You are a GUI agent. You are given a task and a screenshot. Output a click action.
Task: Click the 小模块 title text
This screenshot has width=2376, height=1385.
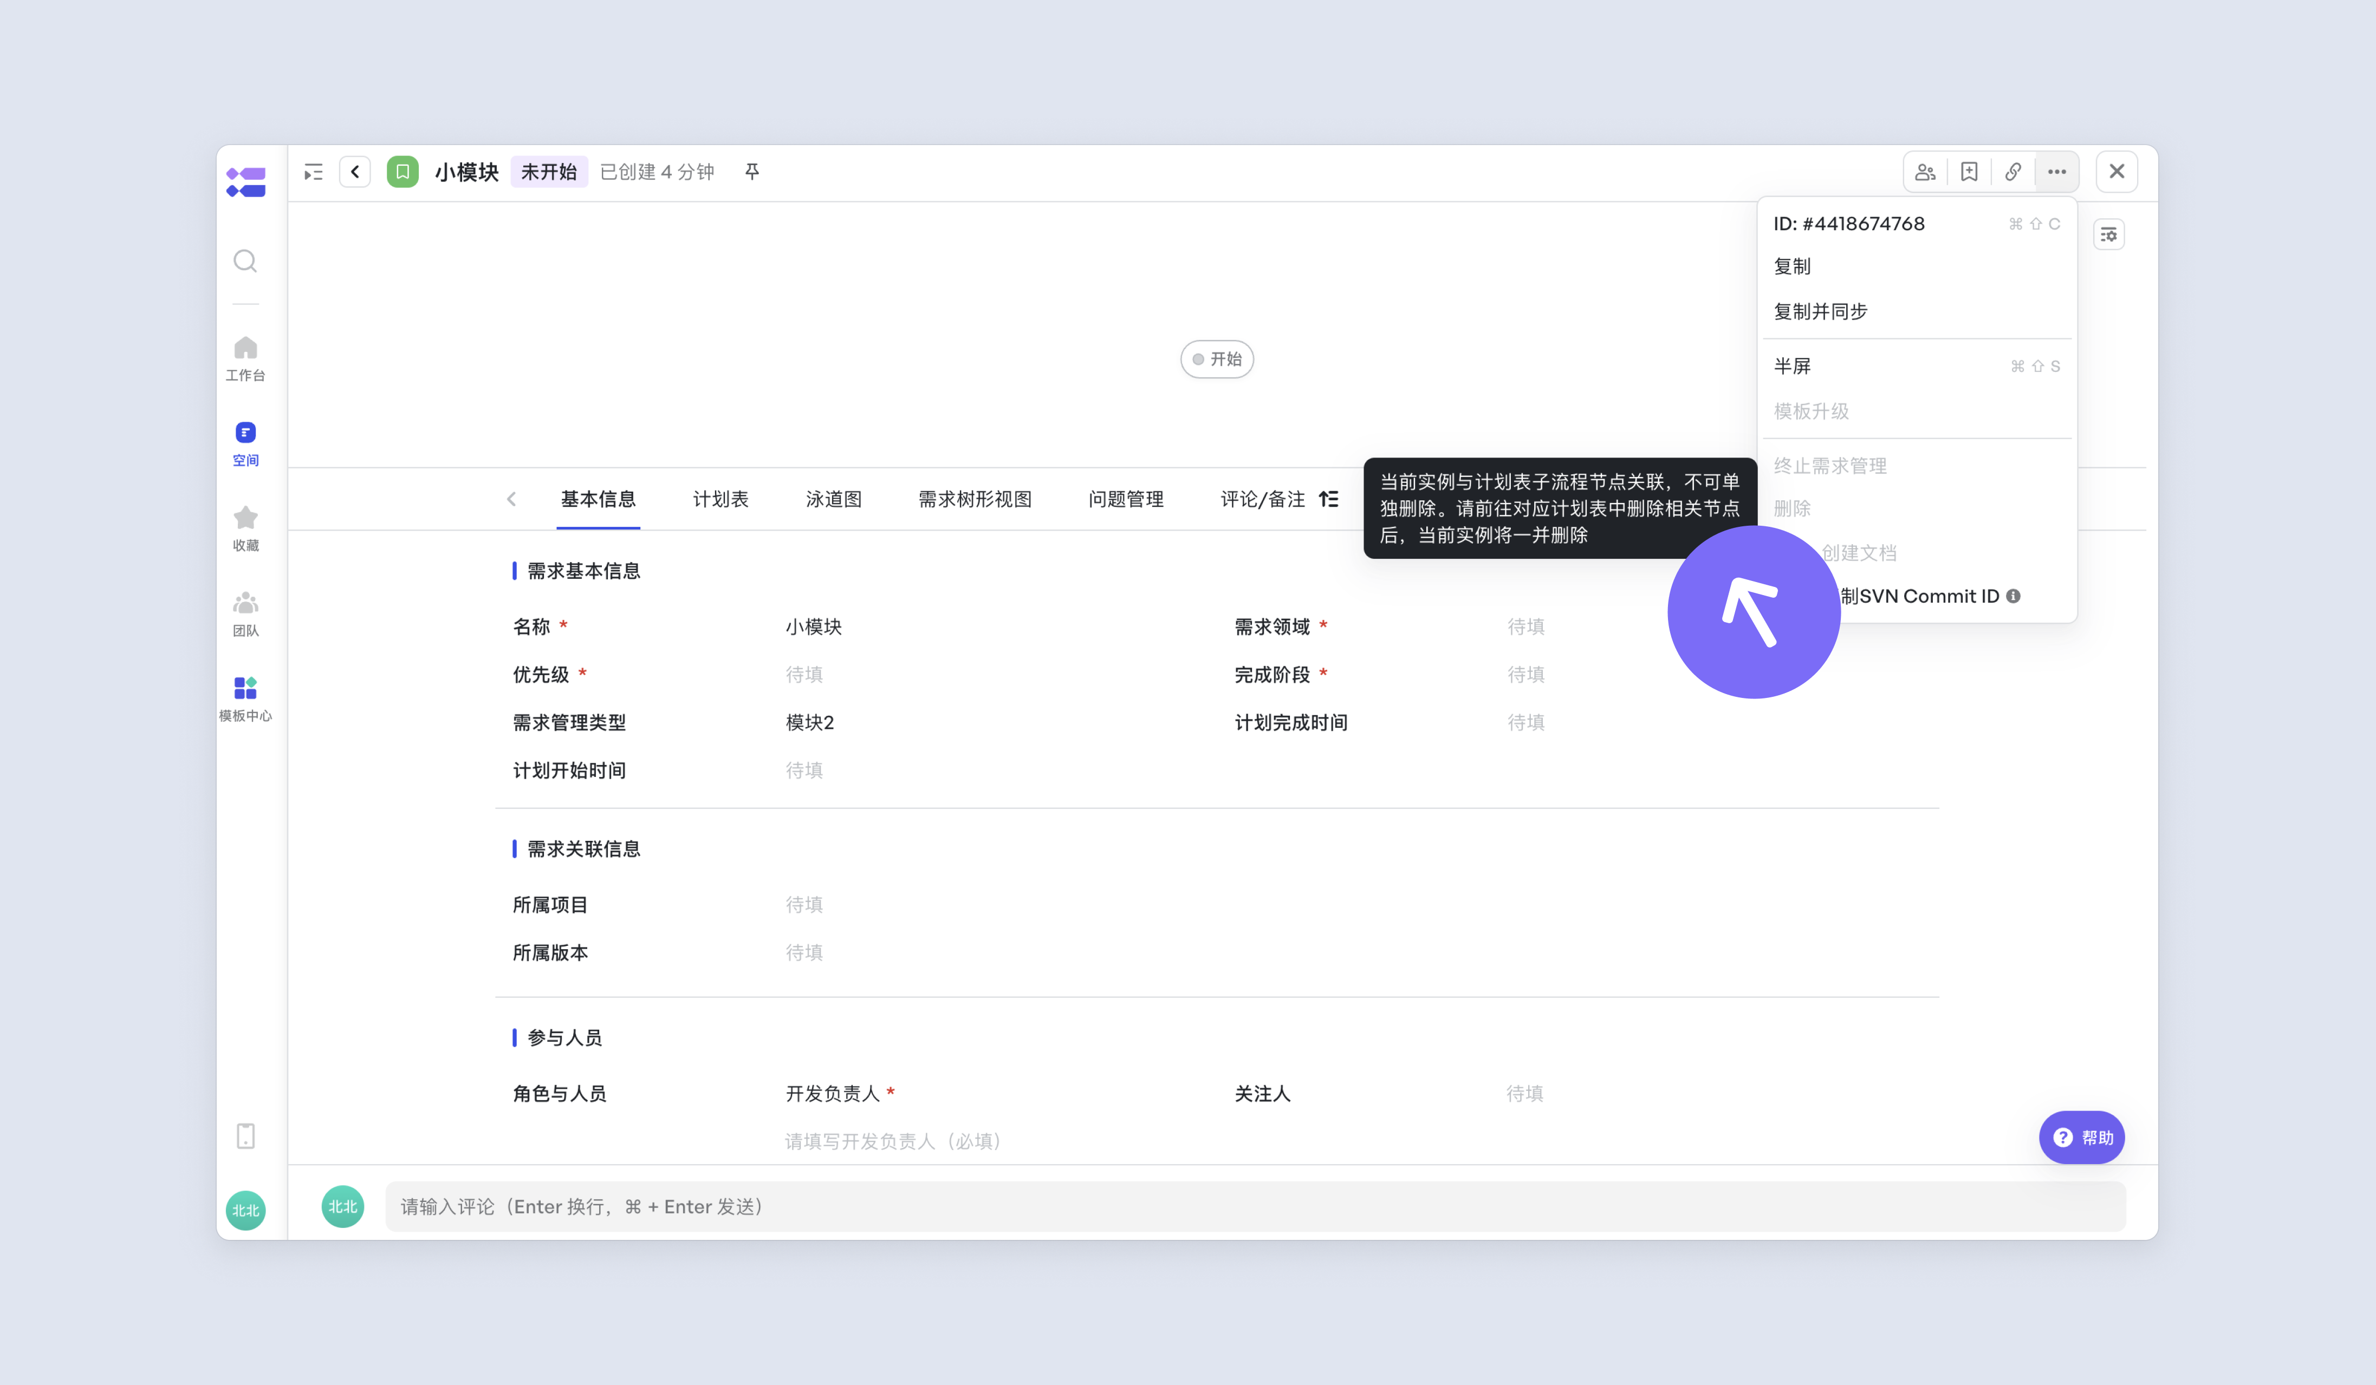click(x=467, y=172)
